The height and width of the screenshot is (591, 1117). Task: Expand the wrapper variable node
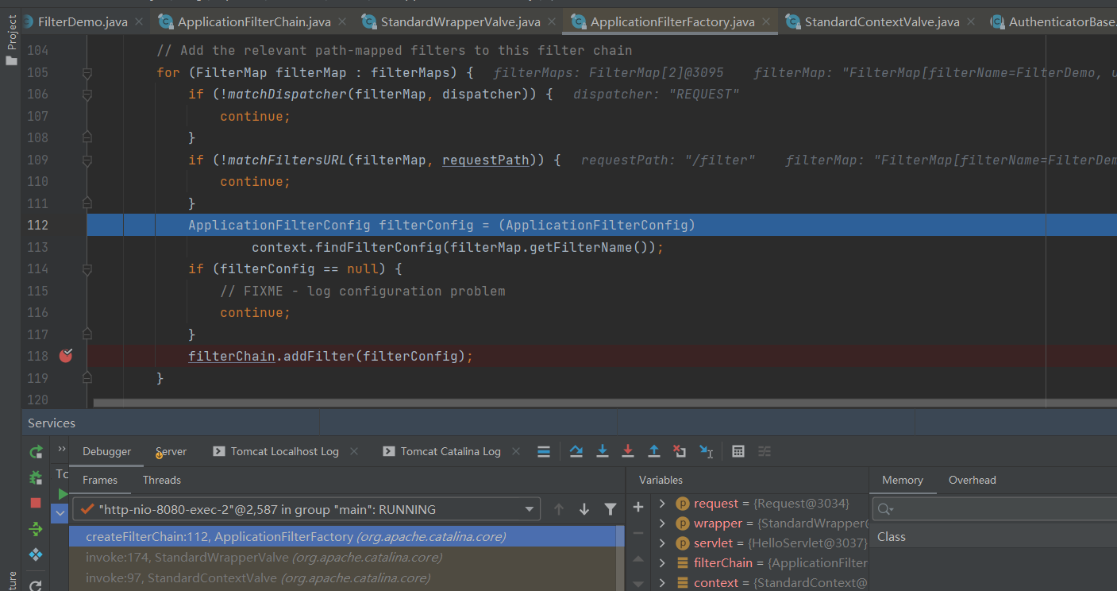click(662, 523)
